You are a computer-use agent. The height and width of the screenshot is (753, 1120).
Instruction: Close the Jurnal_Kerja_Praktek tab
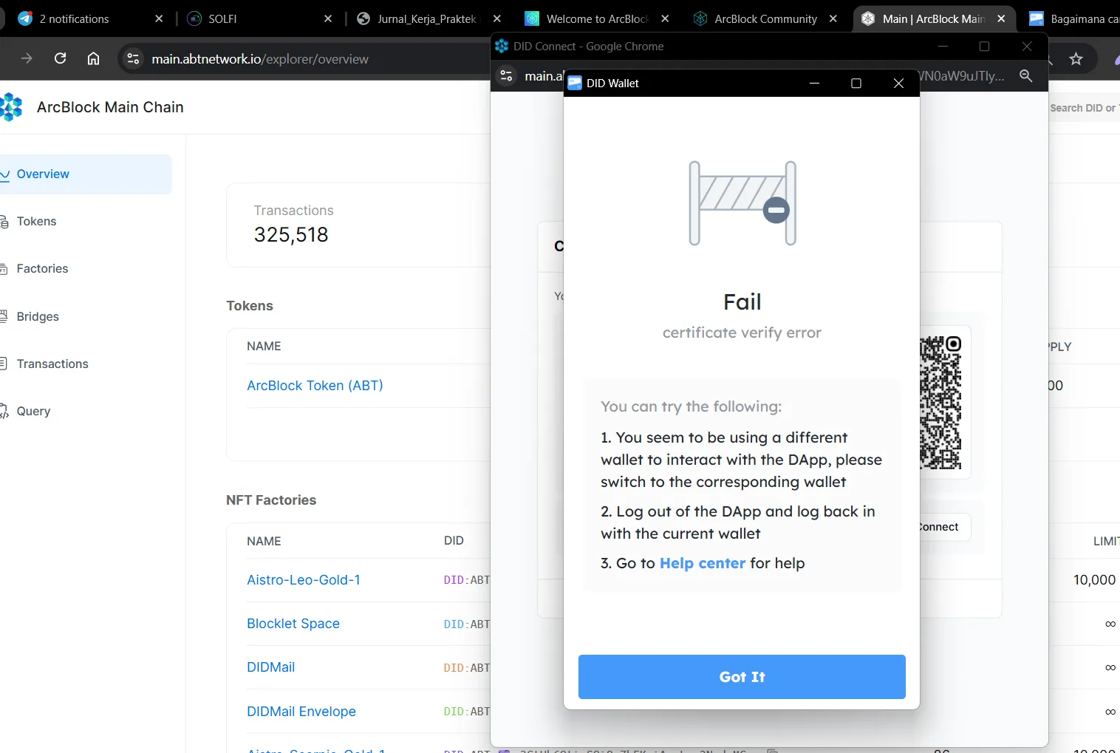click(x=497, y=18)
